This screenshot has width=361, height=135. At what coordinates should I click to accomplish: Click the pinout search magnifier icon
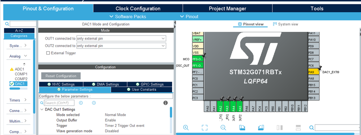pyautogui.click(x=311, y=127)
